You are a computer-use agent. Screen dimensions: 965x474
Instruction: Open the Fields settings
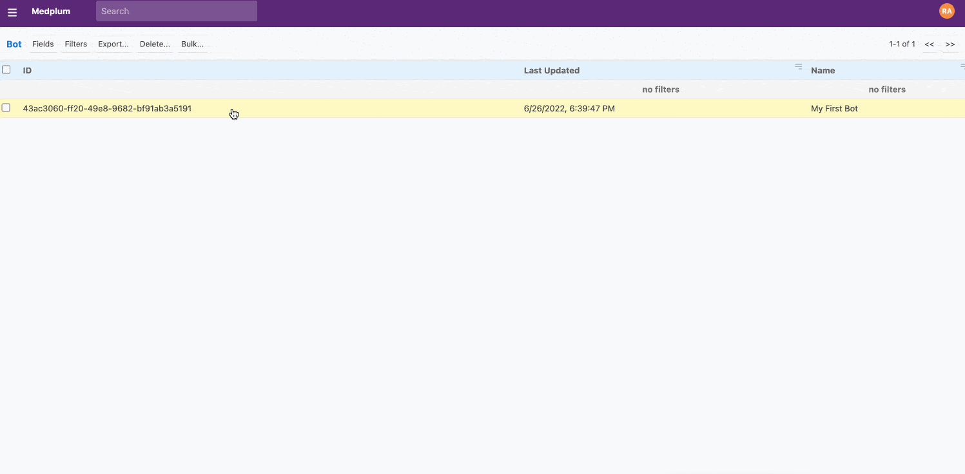(x=43, y=44)
